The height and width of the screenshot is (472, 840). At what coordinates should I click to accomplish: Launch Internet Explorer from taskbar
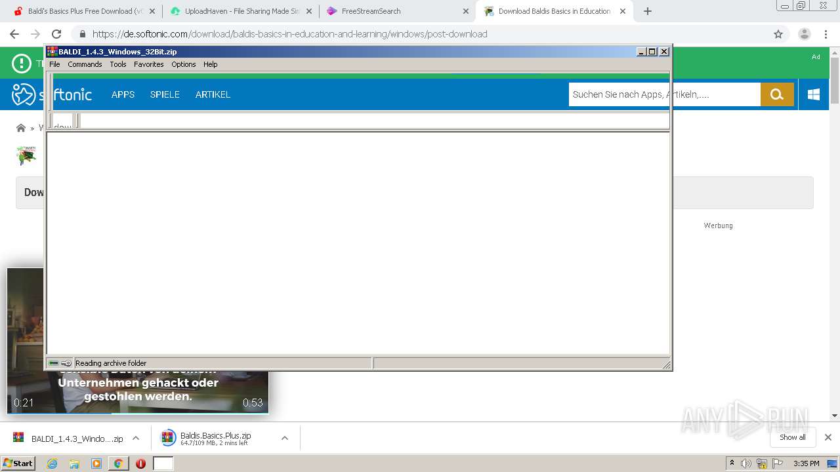pos(52,463)
